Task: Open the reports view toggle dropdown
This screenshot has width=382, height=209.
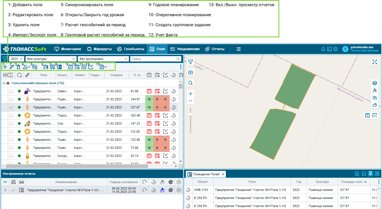Action: click(x=103, y=67)
